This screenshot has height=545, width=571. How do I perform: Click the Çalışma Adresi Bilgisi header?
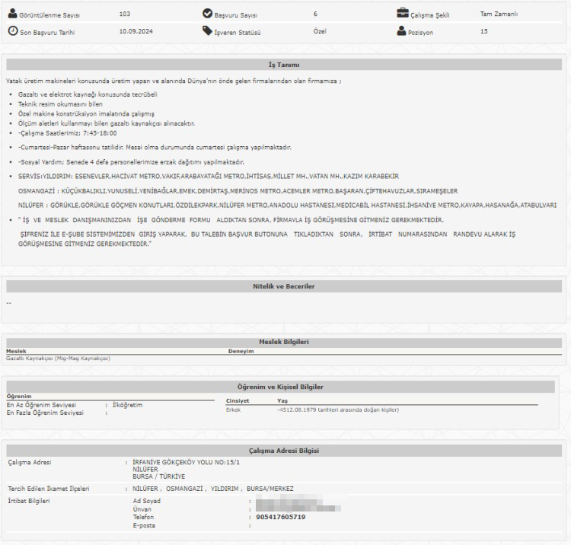[284, 451]
